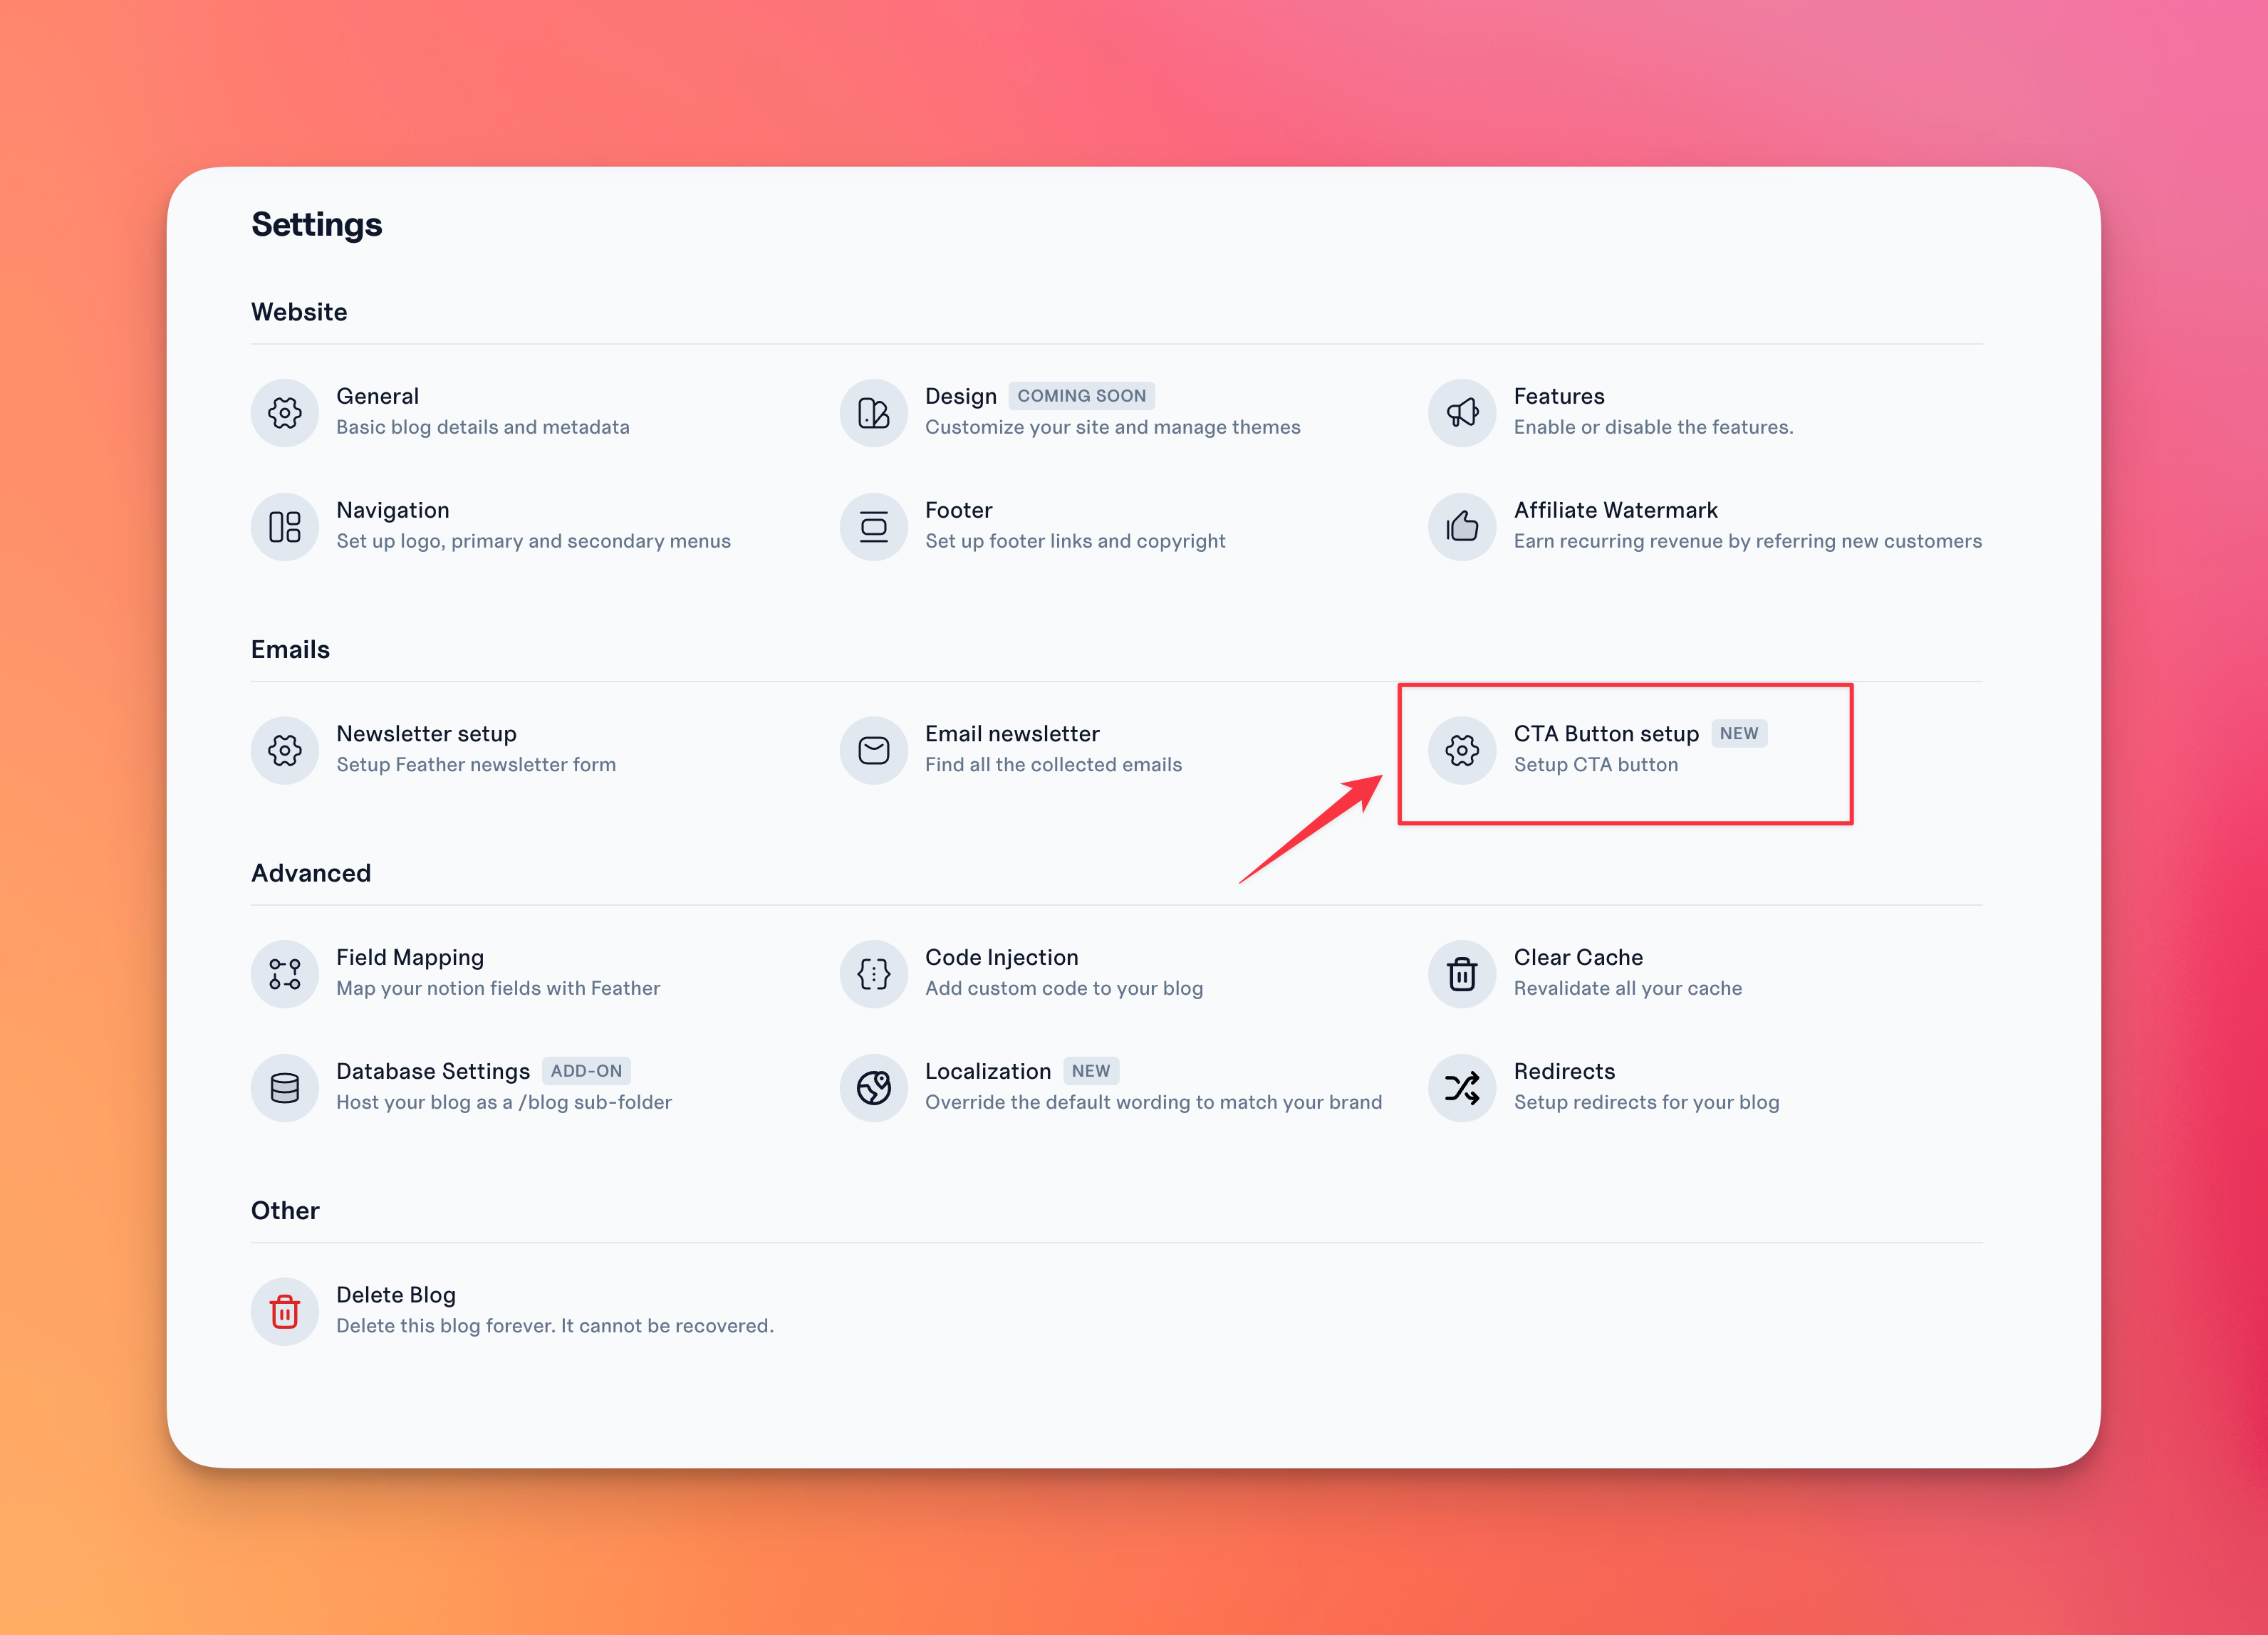The image size is (2268, 1635).
Task: Open Database Settings title
Action: [432, 1071]
